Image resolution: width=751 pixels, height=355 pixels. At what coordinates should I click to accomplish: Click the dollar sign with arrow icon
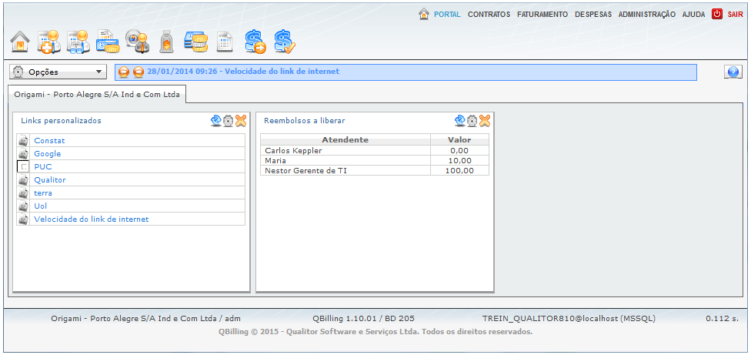(x=255, y=41)
